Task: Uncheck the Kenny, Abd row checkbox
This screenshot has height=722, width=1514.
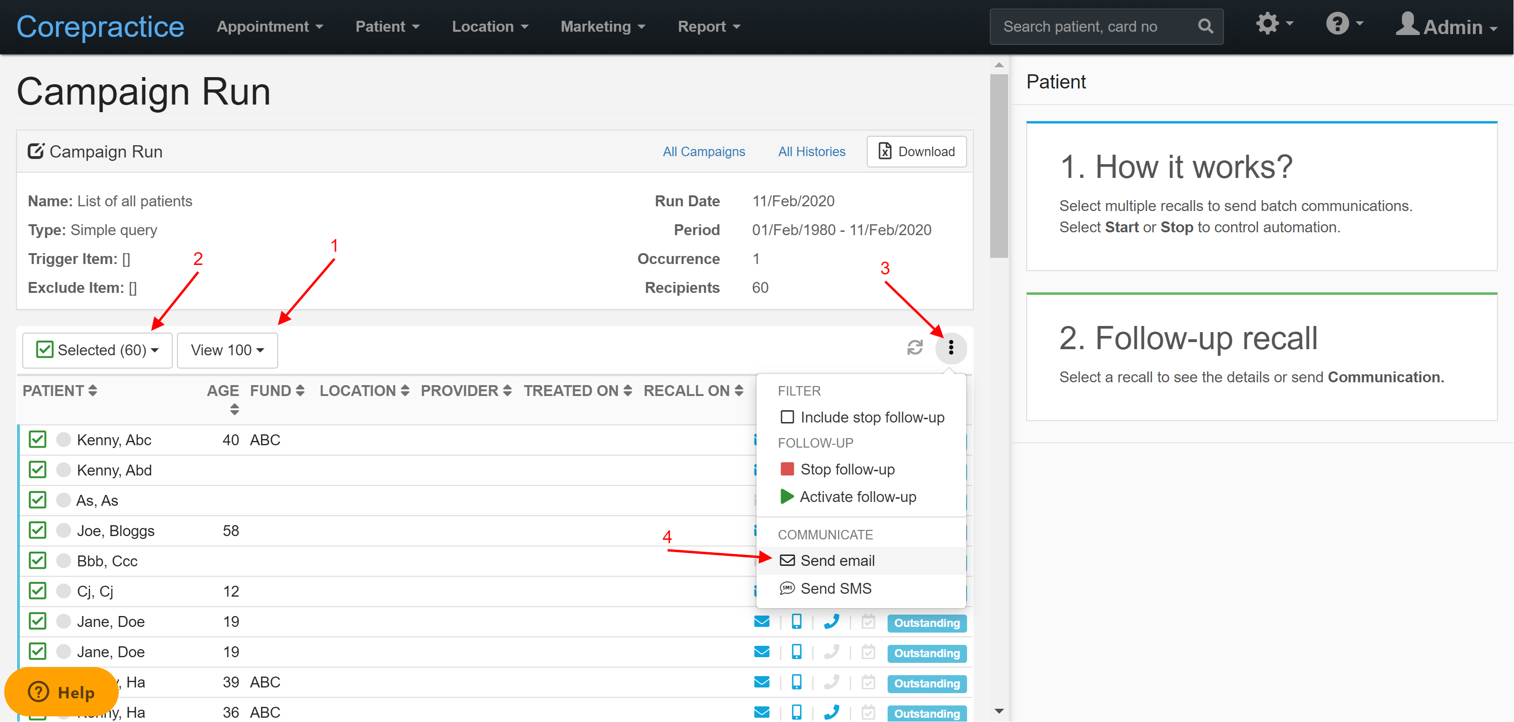Action: pos(38,470)
